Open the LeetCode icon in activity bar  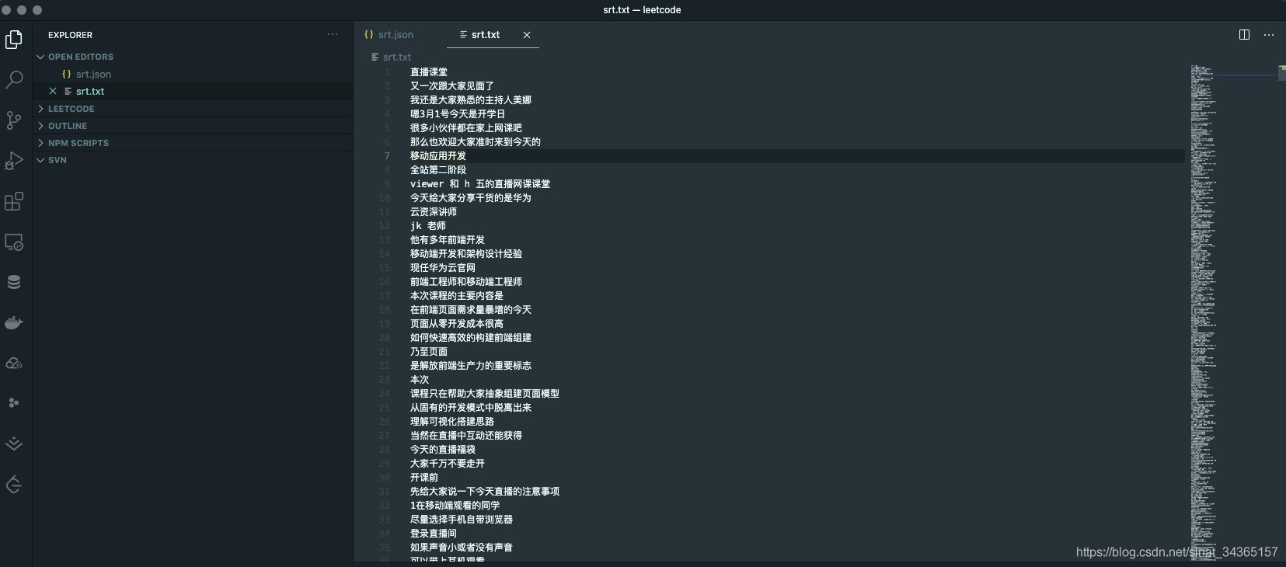(14, 485)
